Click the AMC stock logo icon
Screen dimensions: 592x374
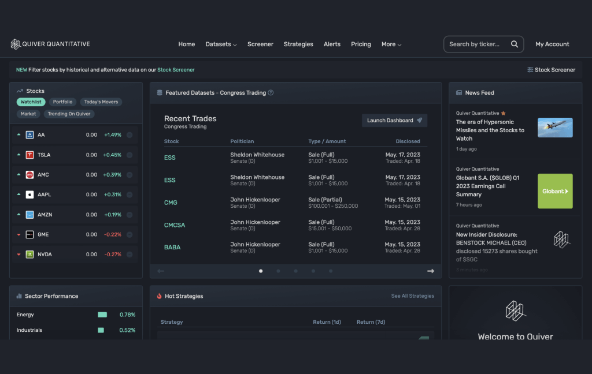point(29,175)
